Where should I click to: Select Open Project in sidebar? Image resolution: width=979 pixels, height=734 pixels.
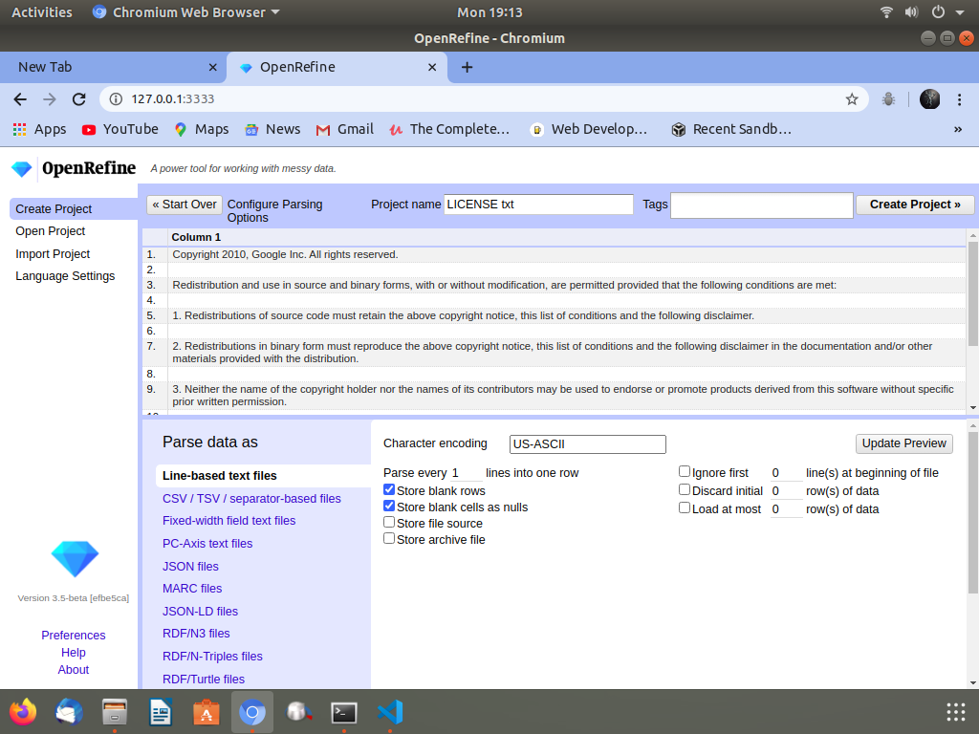click(x=51, y=231)
